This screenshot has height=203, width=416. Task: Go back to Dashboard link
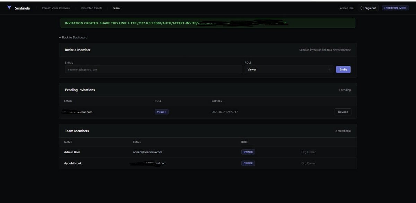pyautogui.click(x=73, y=37)
